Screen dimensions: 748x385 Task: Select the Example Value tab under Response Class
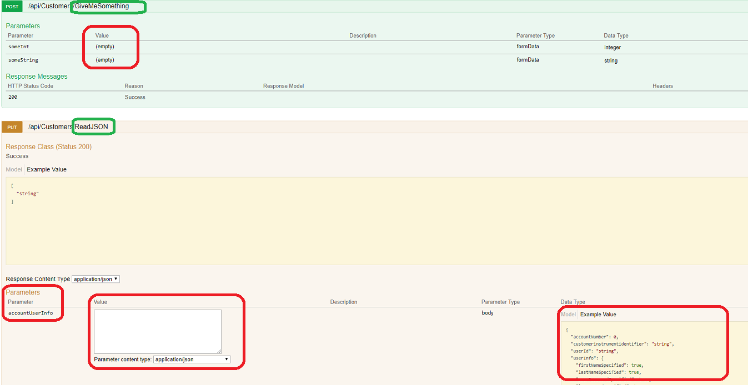pos(47,169)
